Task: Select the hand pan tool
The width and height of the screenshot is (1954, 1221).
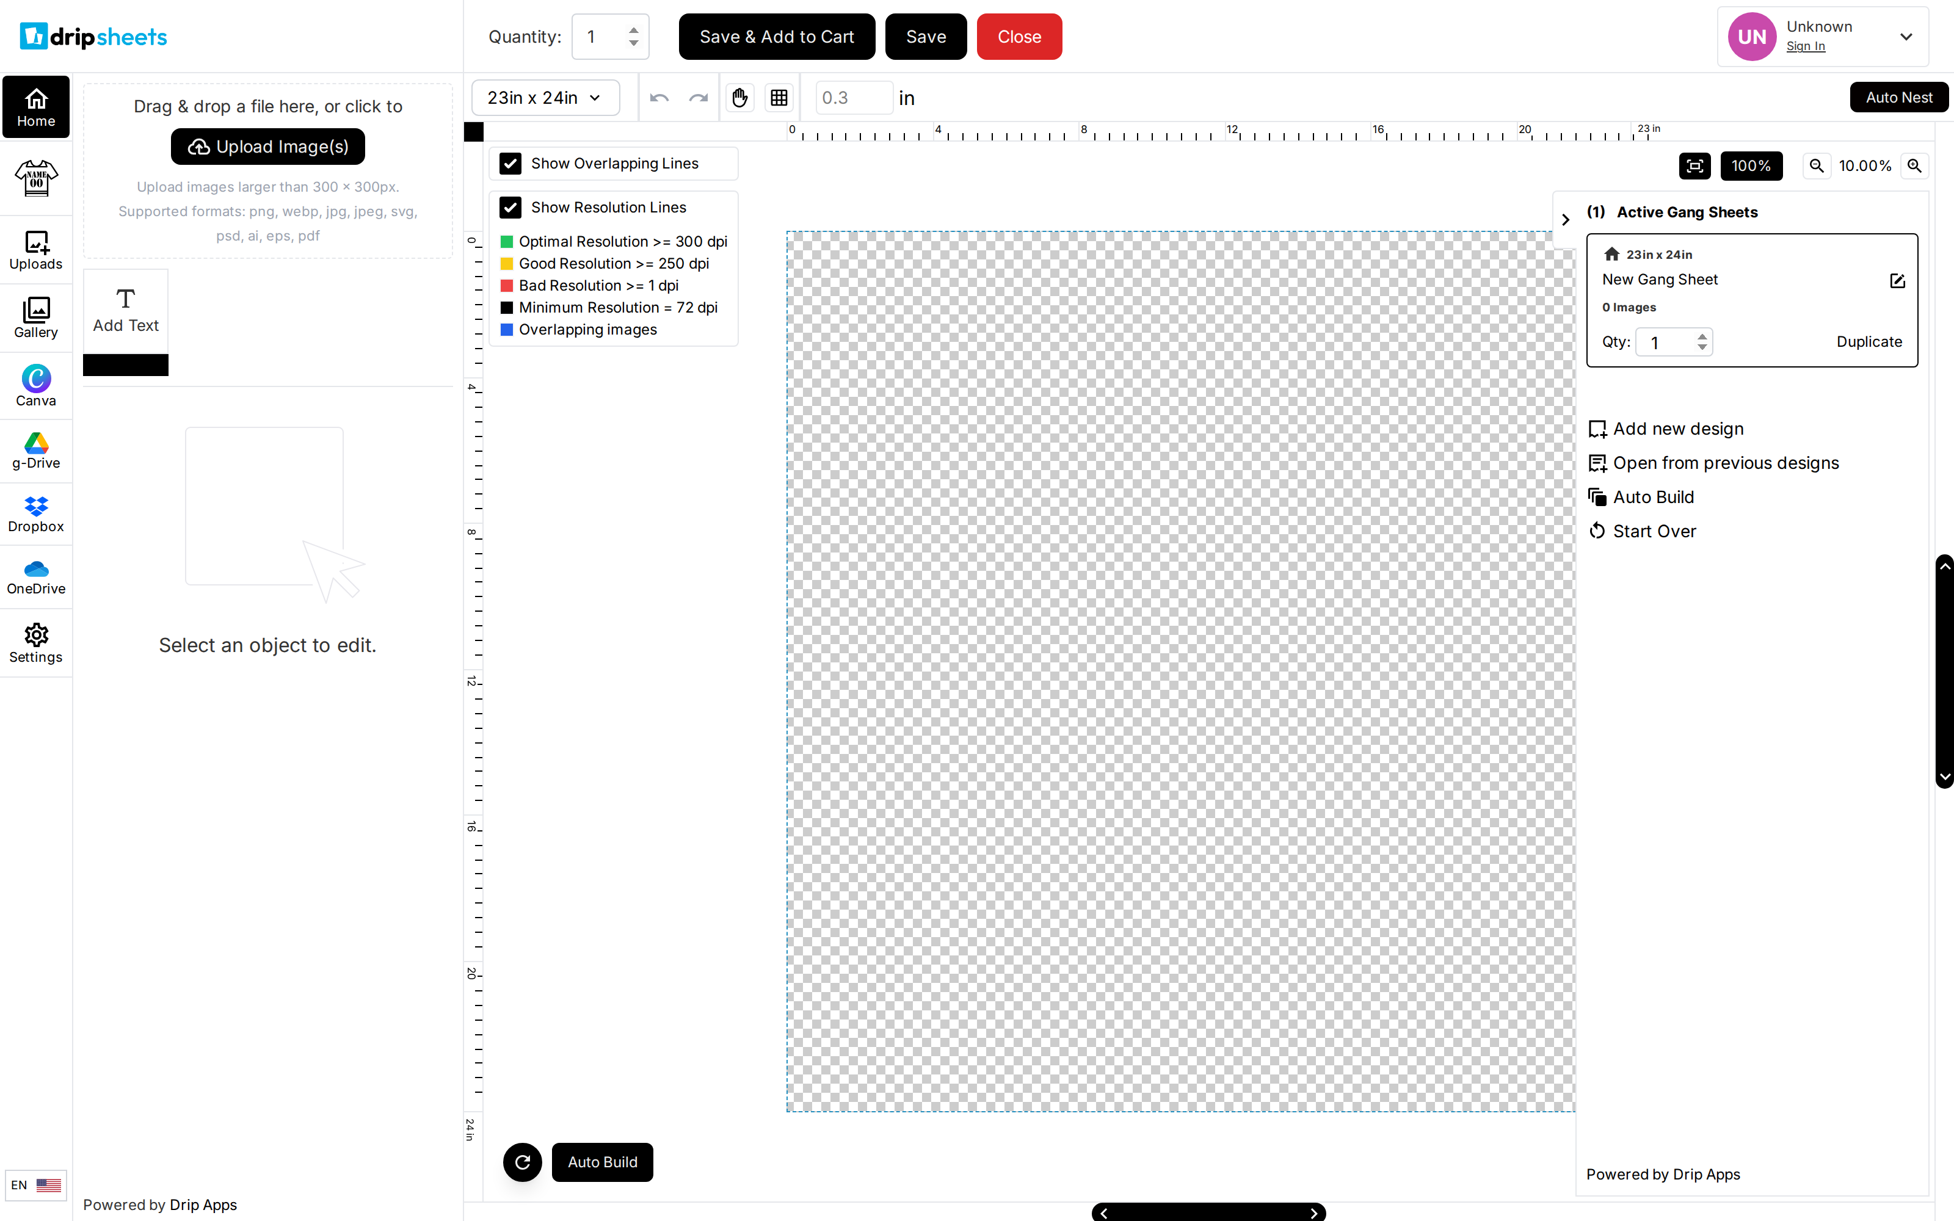Action: click(739, 98)
